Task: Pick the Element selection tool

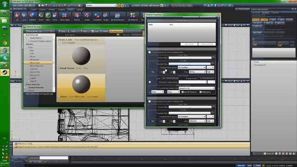Action: pyautogui.click(x=32, y=17)
